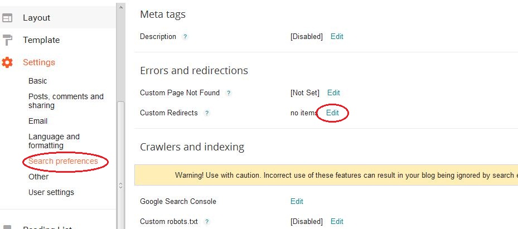The height and width of the screenshot is (229, 518).
Task: Select Search preferences in sidebar
Action: (x=63, y=162)
